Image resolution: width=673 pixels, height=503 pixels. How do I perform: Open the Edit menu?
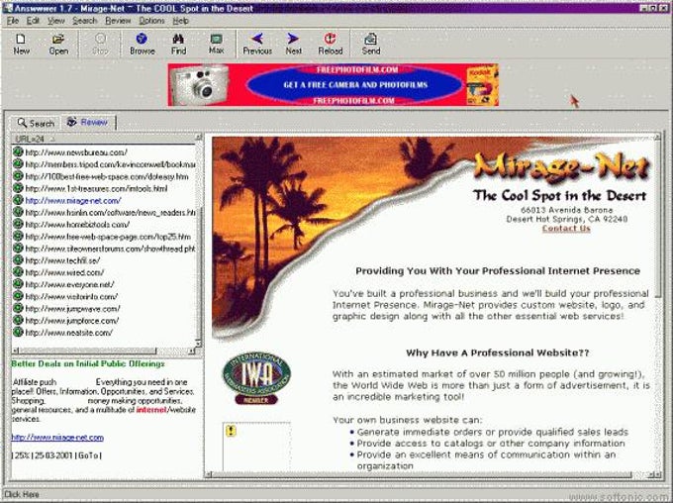point(33,21)
